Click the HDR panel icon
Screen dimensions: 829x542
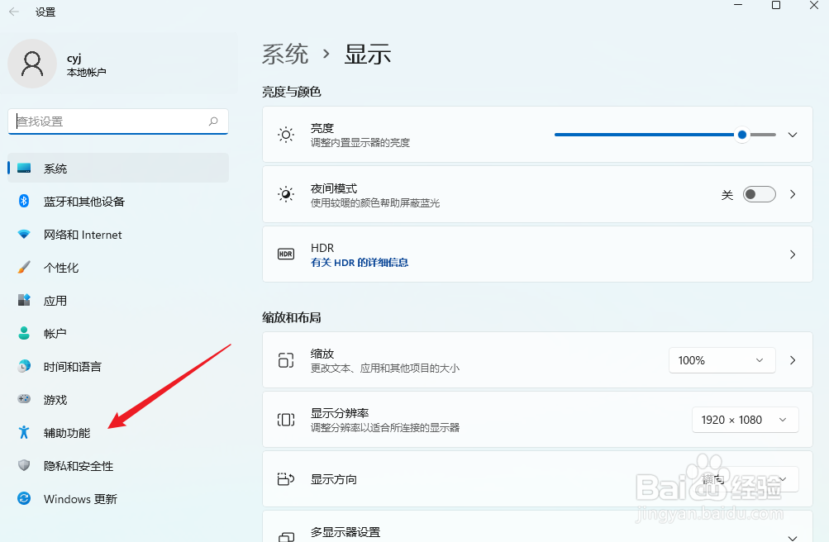[x=285, y=254]
